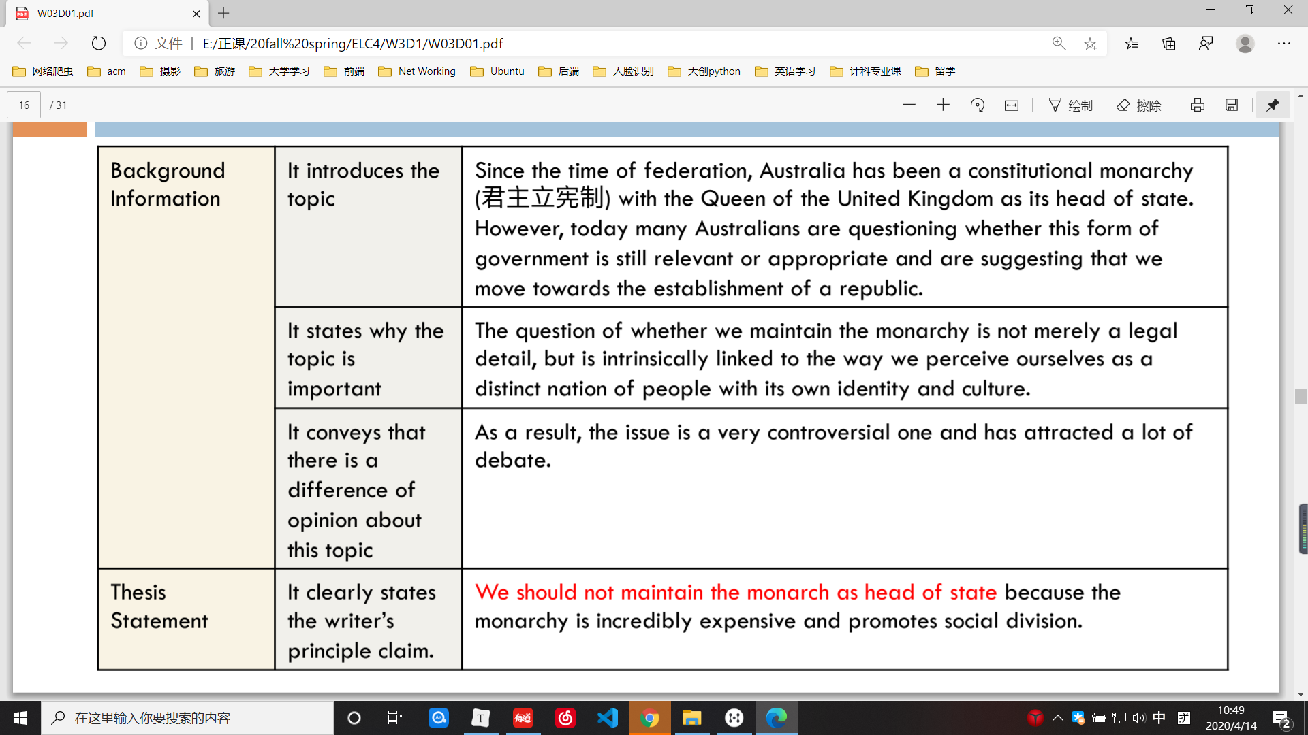
Task: Open NetEase Cloud Music in taskbar
Action: (x=565, y=718)
